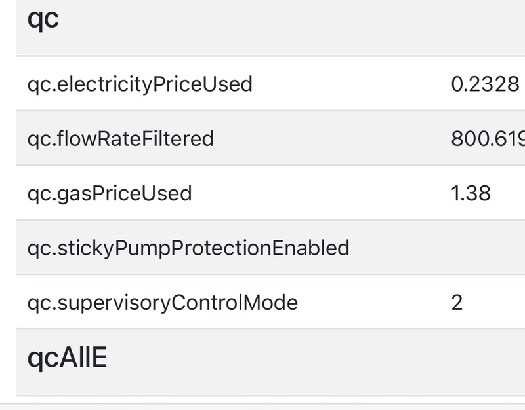Click the gap between electricityPriceUsed label and value
The height and width of the screenshot is (410, 525).
348,84
